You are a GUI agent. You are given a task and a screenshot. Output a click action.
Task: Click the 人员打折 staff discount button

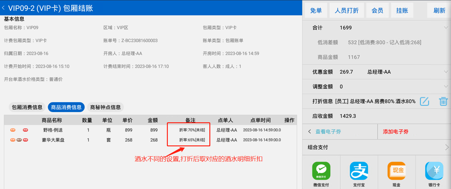347,11
